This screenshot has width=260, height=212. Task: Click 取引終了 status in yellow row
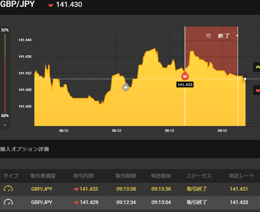coord(197,189)
